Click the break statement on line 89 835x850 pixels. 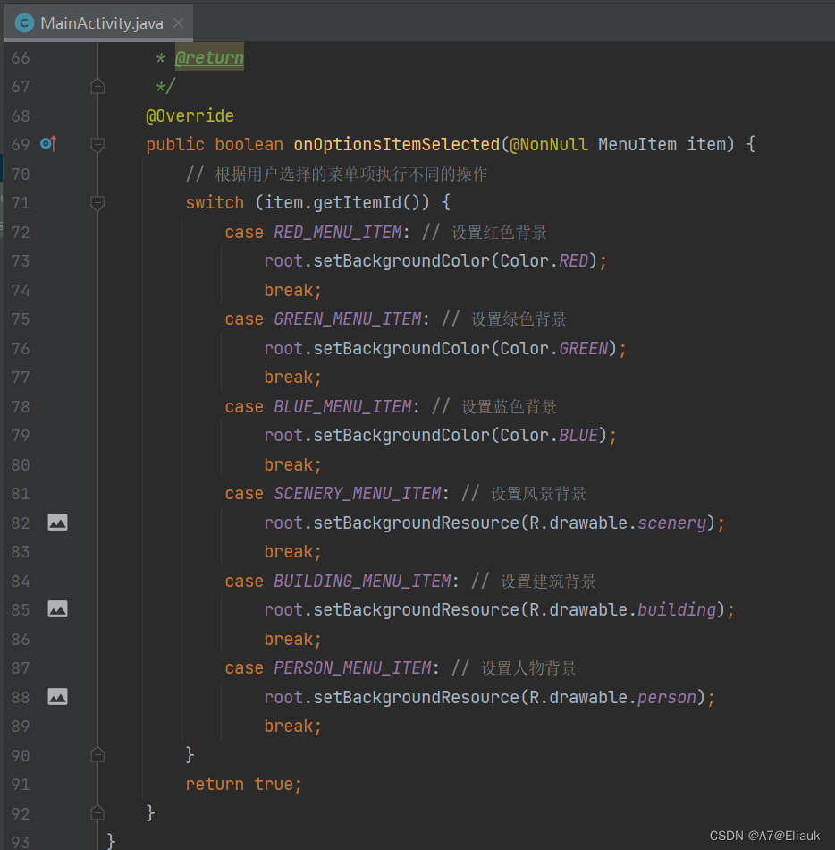(x=293, y=726)
